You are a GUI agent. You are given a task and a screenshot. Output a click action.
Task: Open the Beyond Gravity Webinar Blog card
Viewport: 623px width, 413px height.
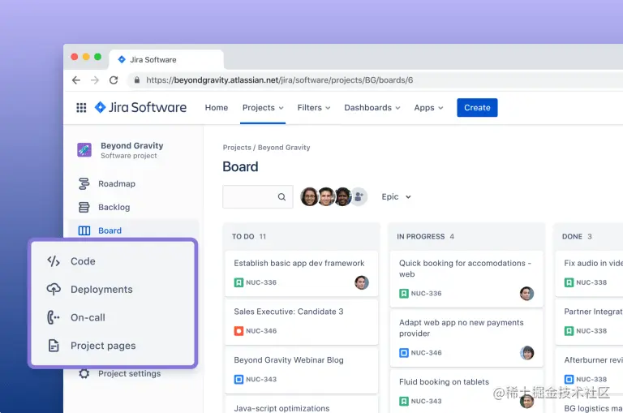[x=302, y=370]
